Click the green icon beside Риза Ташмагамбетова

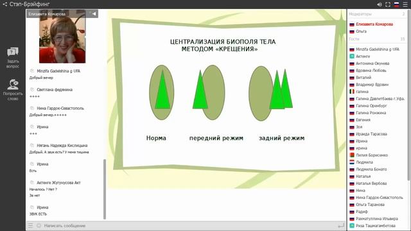(352, 225)
